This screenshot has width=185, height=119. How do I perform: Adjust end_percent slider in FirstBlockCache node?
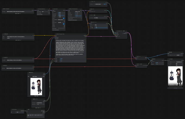point(78,16)
